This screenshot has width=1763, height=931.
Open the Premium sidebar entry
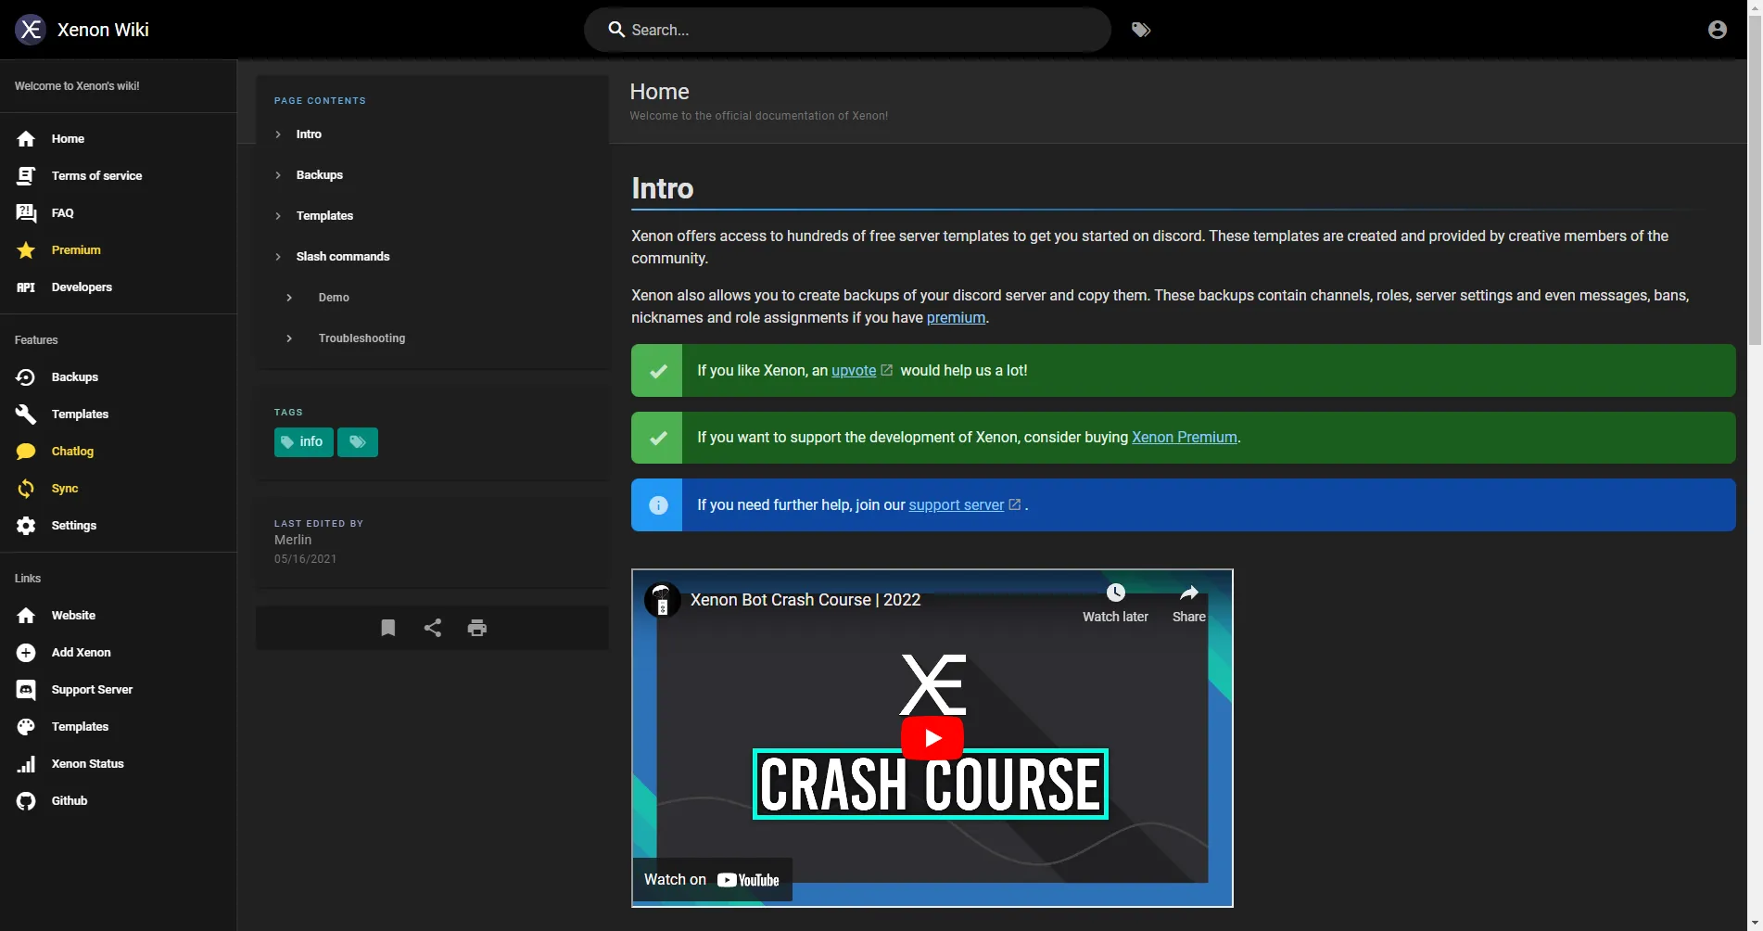tap(119, 250)
